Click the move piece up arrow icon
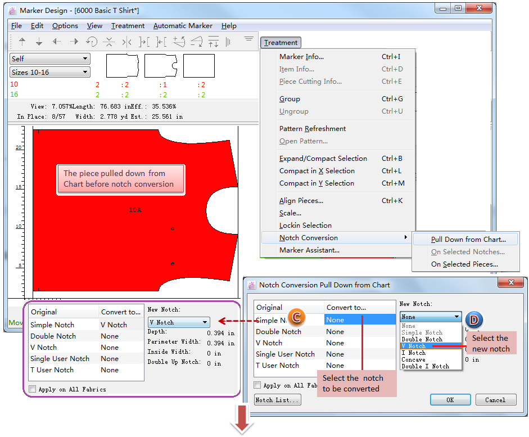This screenshot has width=529, height=437. point(22,42)
